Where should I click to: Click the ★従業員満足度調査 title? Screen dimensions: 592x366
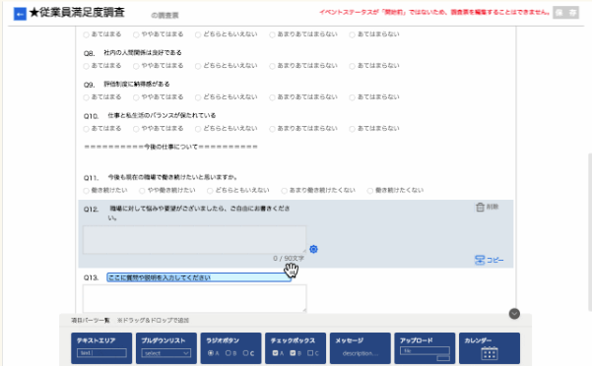[x=77, y=13]
